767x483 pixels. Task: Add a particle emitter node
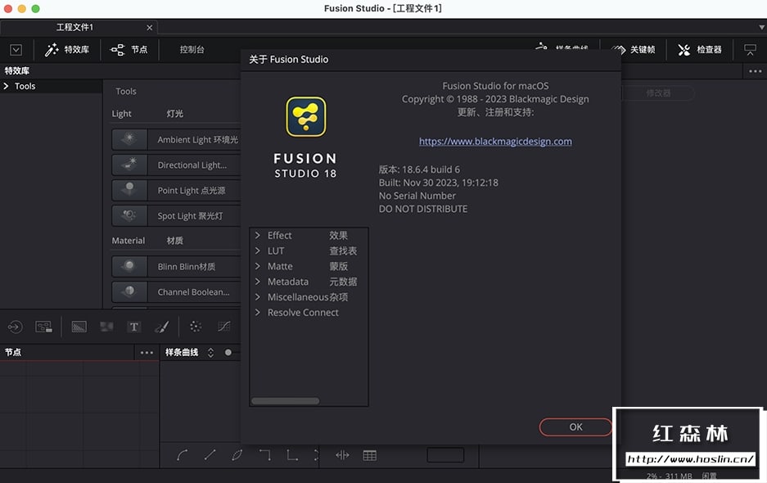[196, 327]
